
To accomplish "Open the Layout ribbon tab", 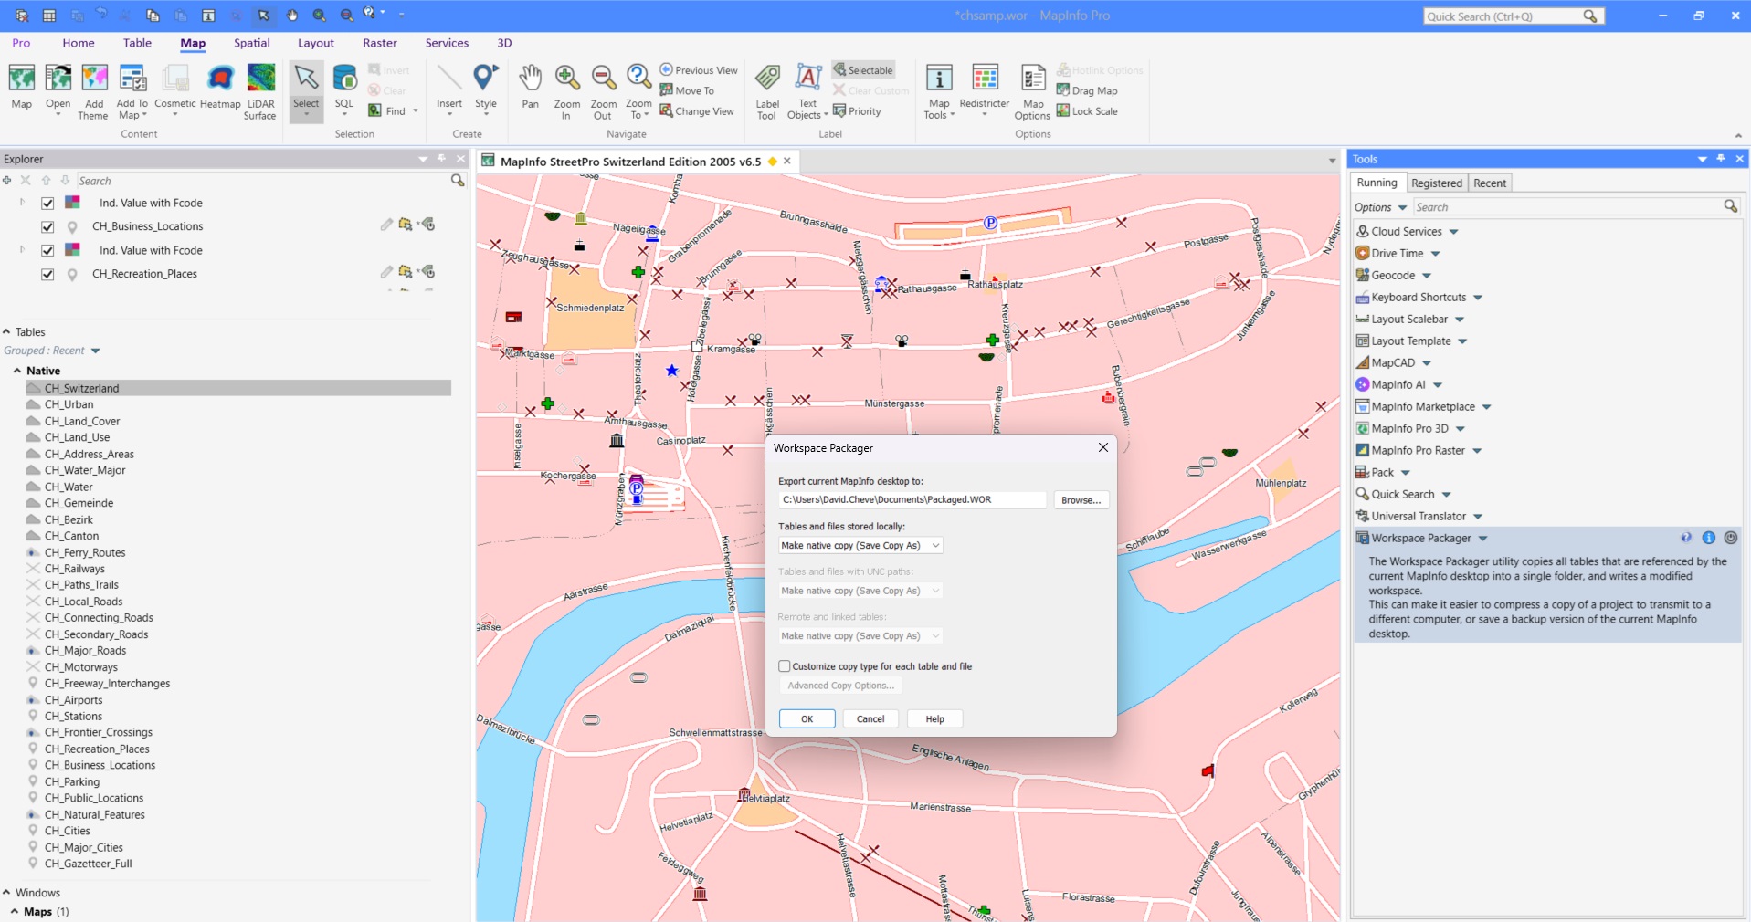I will [316, 43].
